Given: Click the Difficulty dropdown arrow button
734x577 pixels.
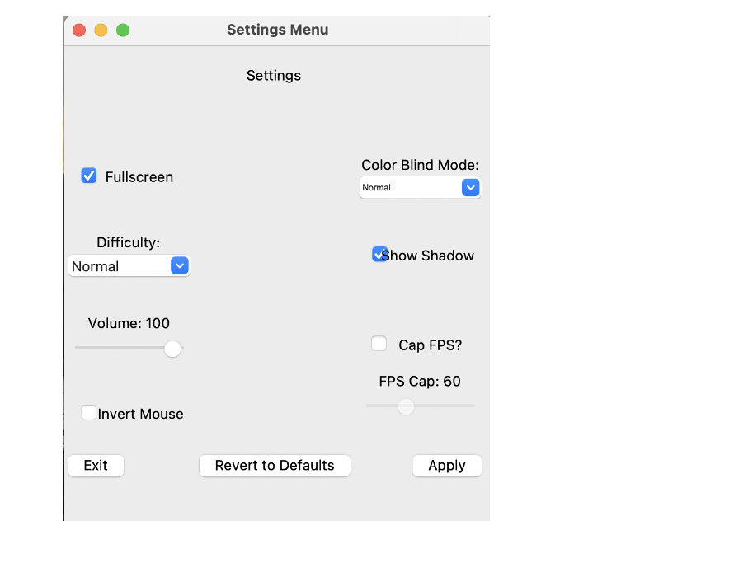Looking at the screenshot, I should pyautogui.click(x=180, y=266).
